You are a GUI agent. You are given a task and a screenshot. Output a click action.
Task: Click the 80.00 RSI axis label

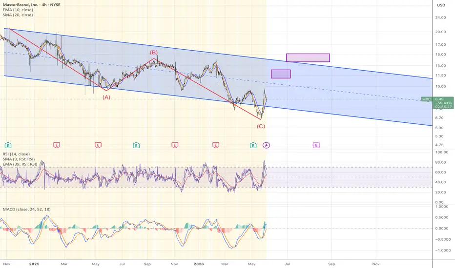[x=441, y=162]
